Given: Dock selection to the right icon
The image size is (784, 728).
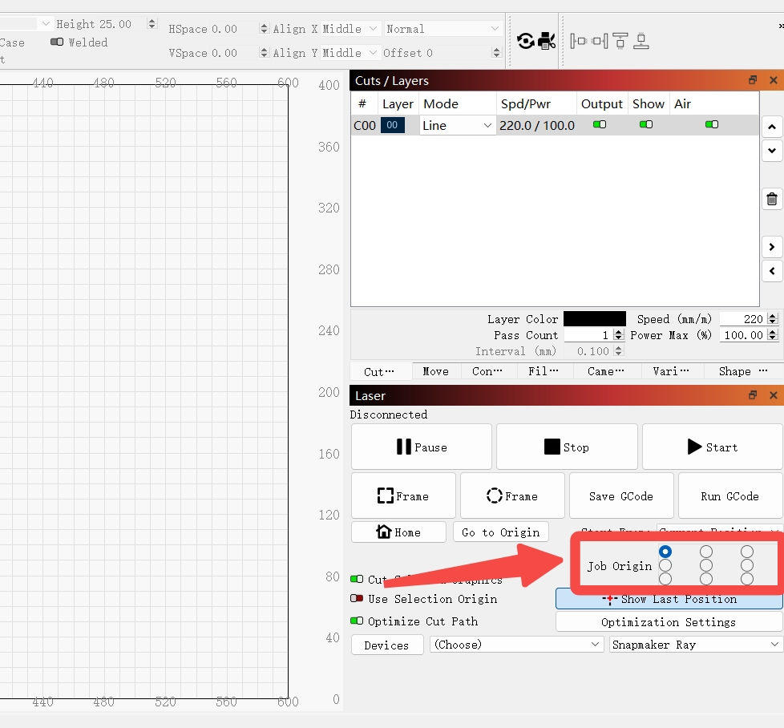Looking at the screenshot, I should (x=600, y=41).
